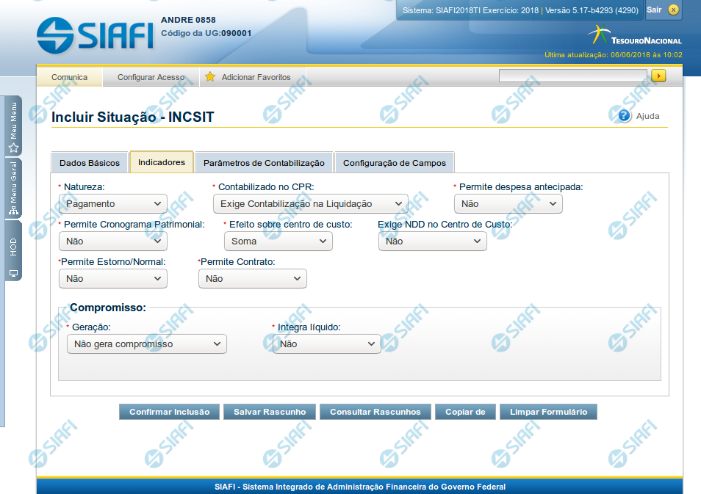701x494 pixels.
Task: Open the Efeito sobre centro de custo dropdown
Action: (278, 241)
